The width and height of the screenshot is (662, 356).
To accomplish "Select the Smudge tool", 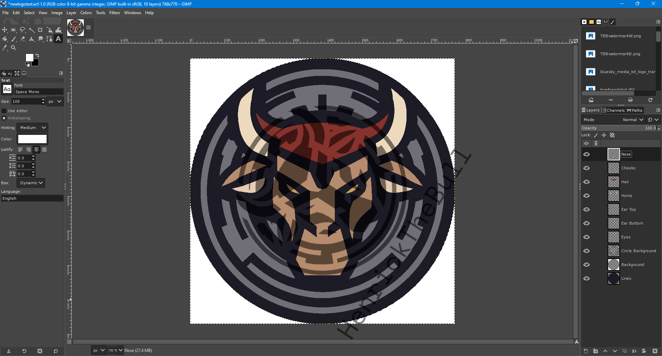I will pos(40,39).
